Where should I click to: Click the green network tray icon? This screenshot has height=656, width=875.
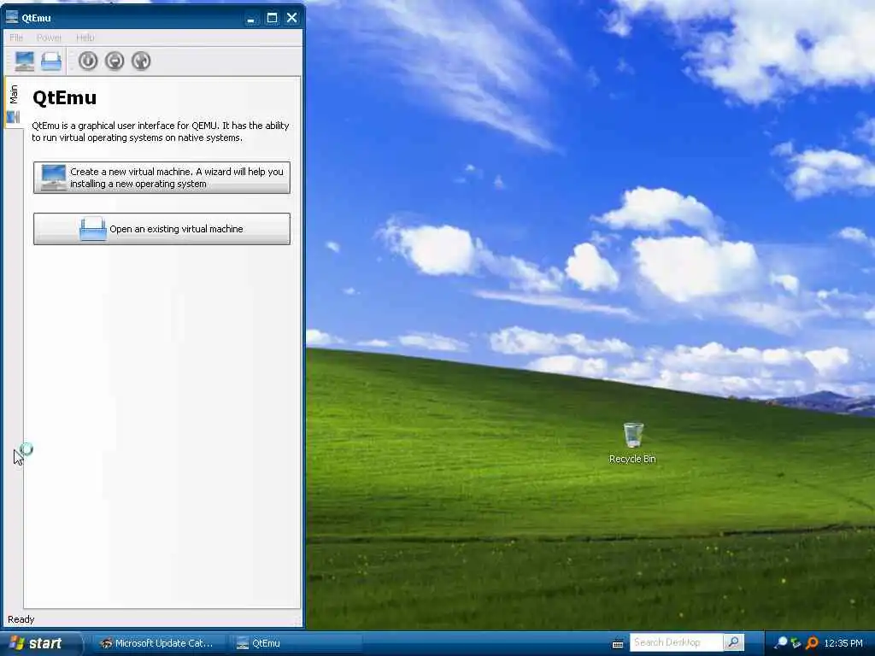(x=796, y=643)
